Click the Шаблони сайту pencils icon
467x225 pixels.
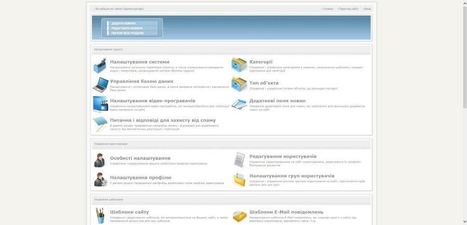click(100, 215)
